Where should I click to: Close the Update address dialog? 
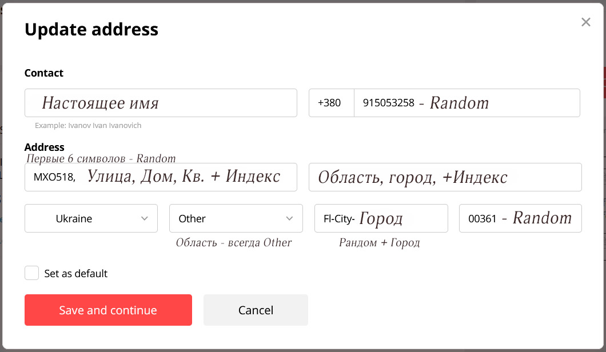click(585, 22)
